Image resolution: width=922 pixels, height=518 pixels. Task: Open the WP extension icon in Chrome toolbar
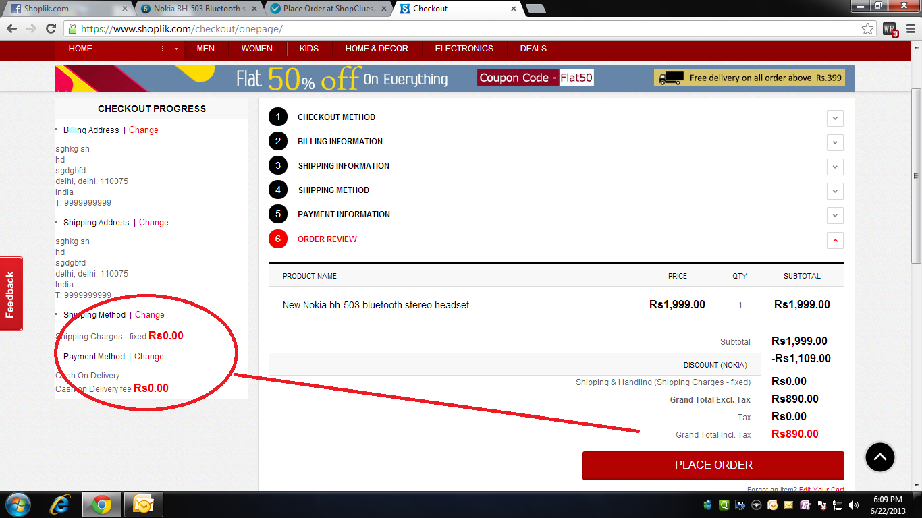(890, 29)
